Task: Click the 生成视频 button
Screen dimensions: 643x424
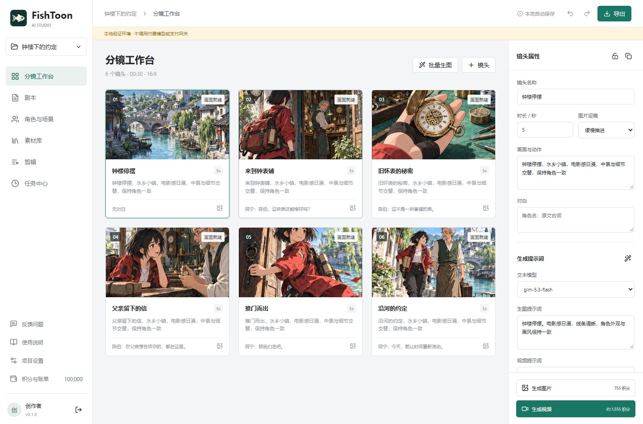Action: [576, 409]
